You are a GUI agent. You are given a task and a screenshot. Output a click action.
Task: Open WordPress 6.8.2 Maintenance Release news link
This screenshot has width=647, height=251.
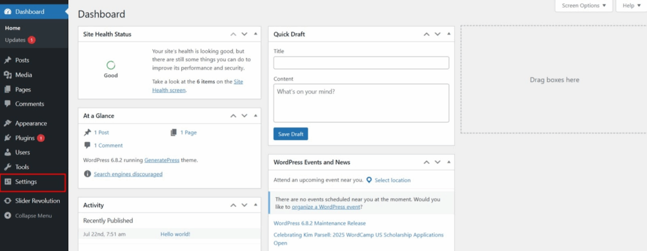coord(319,223)
